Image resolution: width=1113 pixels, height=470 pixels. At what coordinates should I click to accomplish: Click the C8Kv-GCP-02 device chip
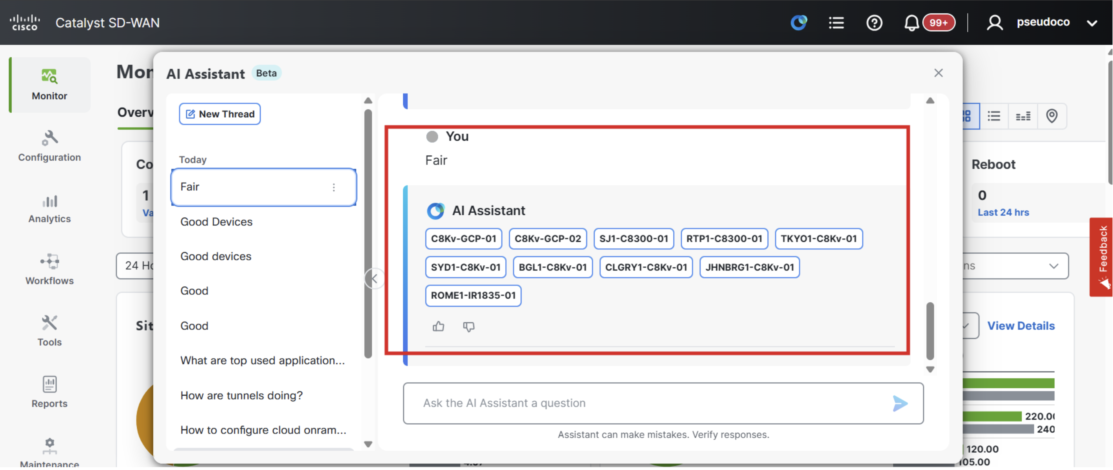tap(547, 238)
